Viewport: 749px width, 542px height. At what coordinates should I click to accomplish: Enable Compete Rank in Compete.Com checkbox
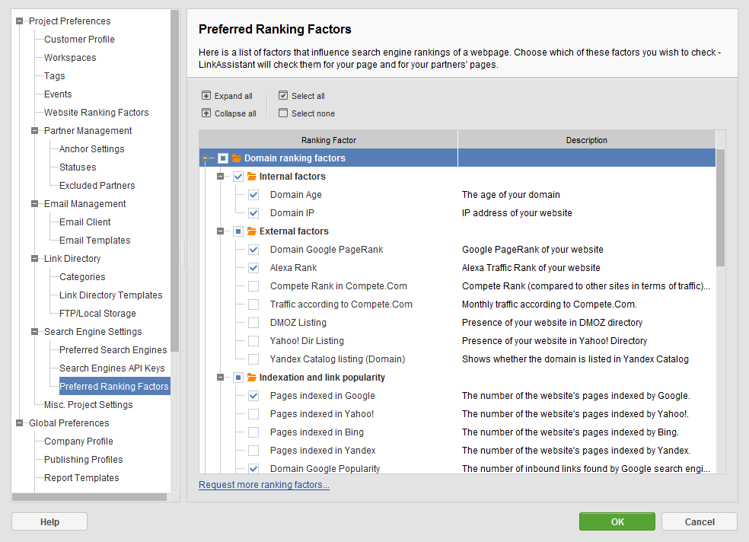(x=253, y=286)
